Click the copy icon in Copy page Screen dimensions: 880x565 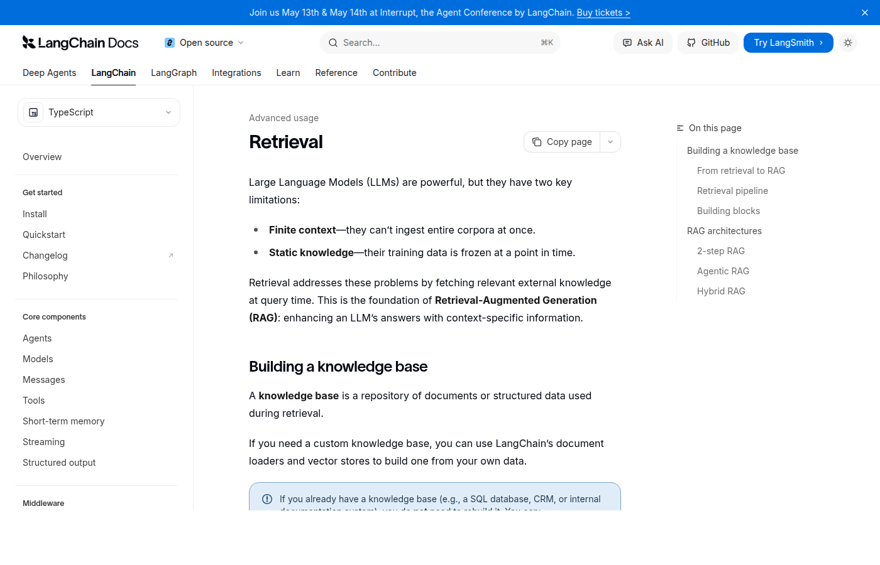(537, 142)
